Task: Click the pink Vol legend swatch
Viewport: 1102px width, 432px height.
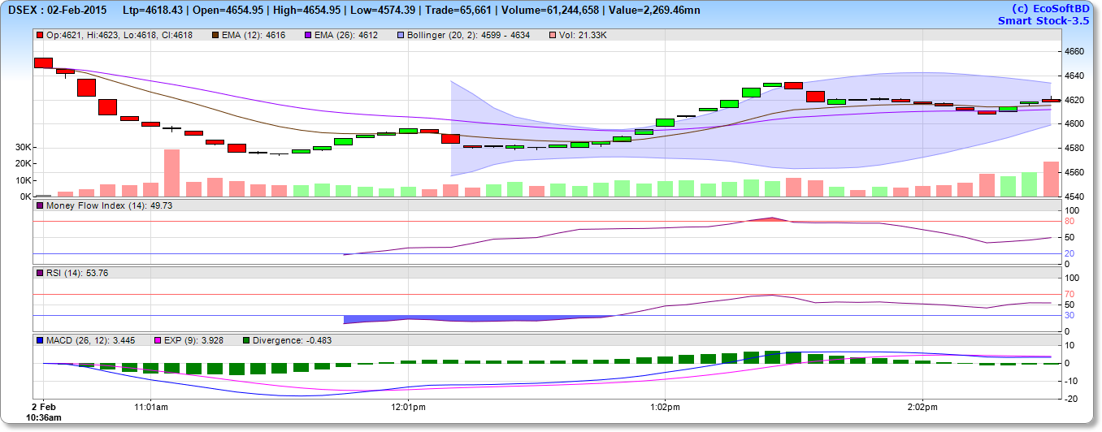Action: pos(553,36)
